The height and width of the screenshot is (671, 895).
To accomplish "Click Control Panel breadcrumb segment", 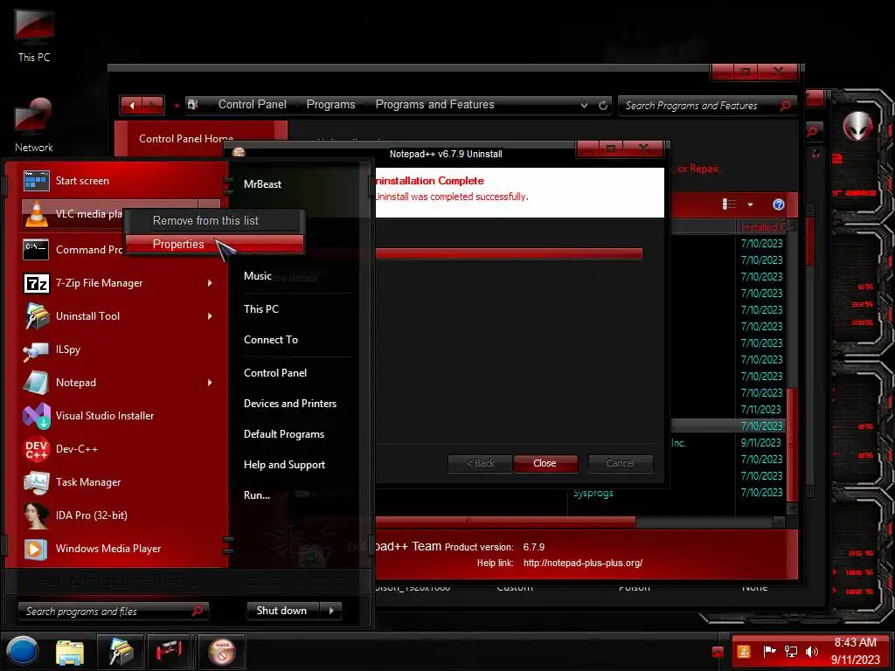I will 253,105.
